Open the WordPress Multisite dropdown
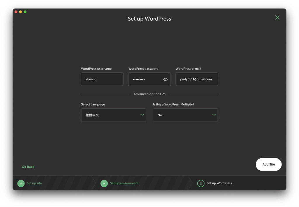 [185, 115]
